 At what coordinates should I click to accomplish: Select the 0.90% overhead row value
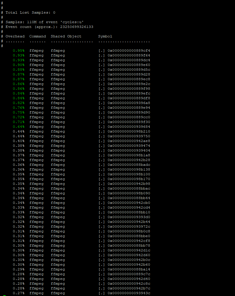point(18,65)
